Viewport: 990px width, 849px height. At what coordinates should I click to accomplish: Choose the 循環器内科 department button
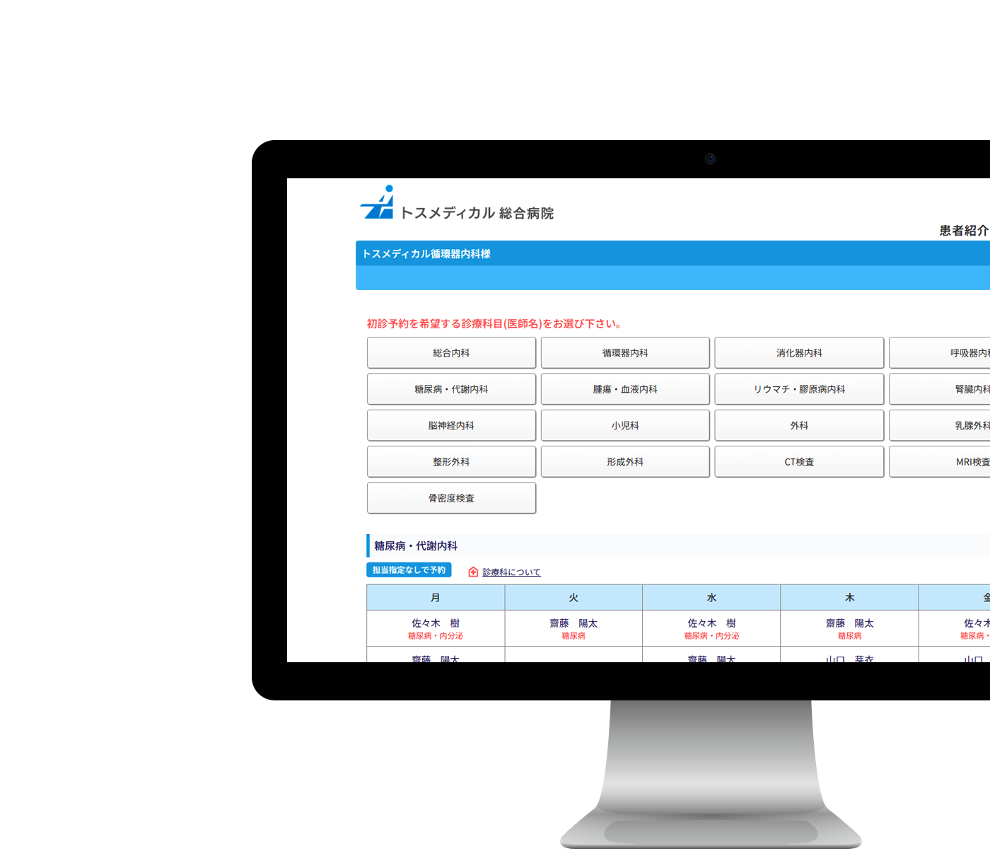click(625, 353)
